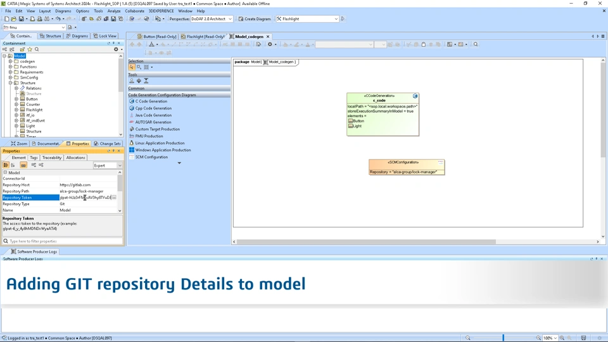Select the Counter block in tree
This screenshot has height=342, width=608.
coord(33,104)
